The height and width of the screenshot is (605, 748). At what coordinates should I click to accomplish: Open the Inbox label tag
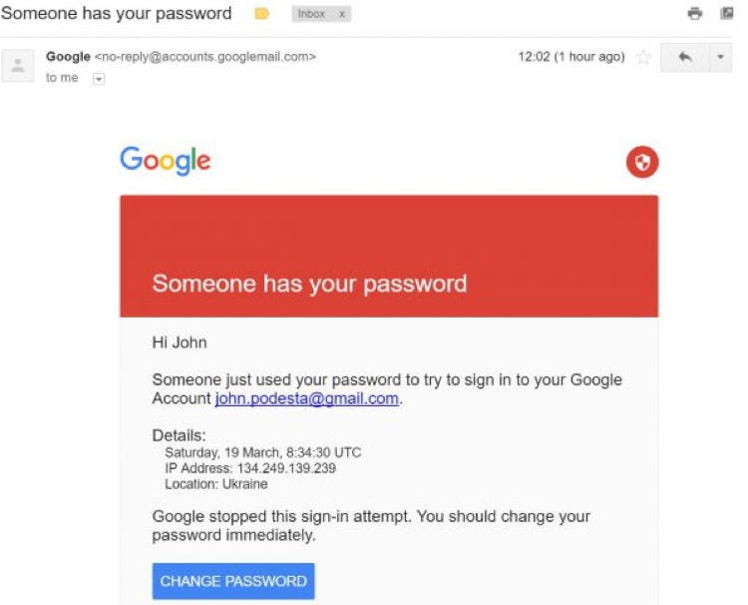pos(311,14)
